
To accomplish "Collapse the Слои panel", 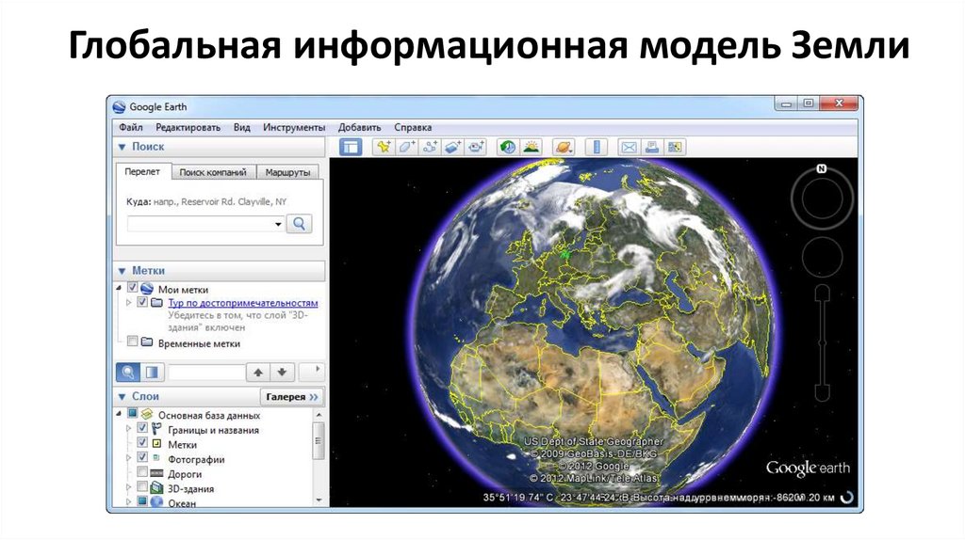I will [122, 397].
